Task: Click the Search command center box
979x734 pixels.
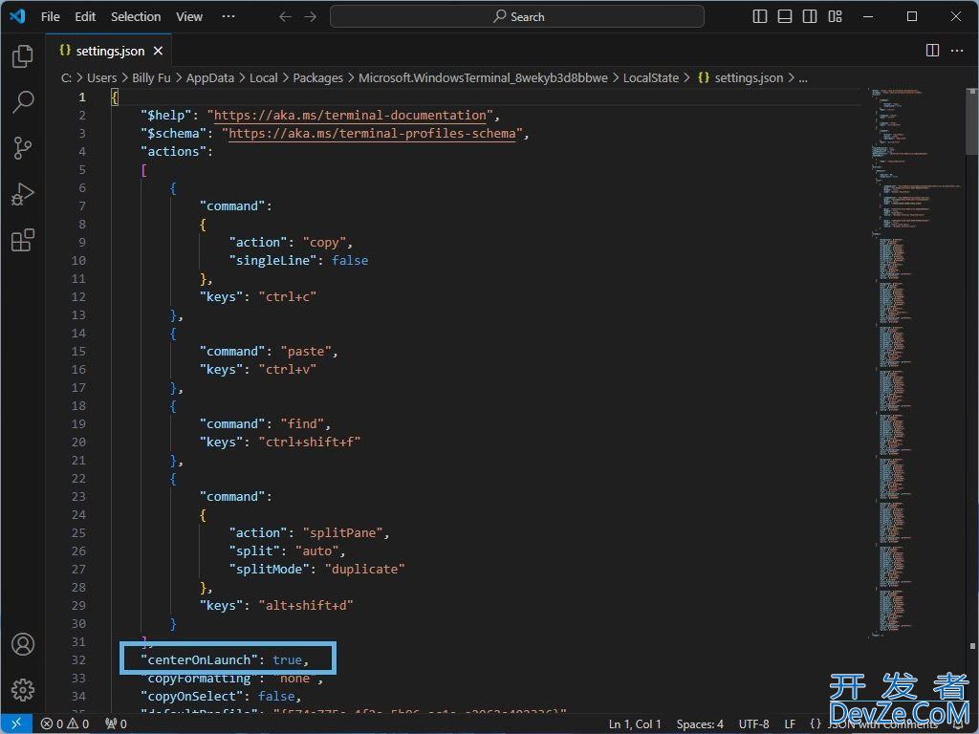Action: point(517,17)
